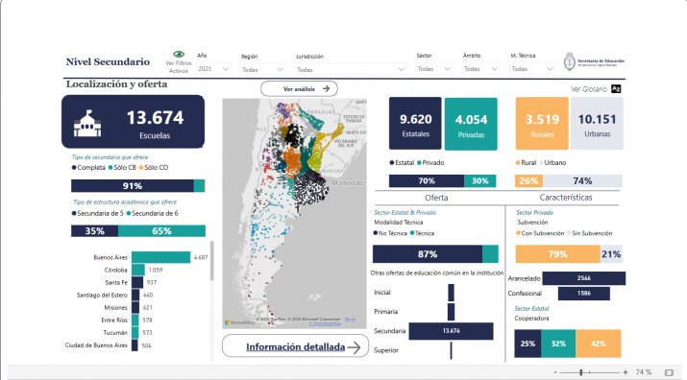Viewport: 687px width, 380px height.
Task: Click the 25% Cooperadora segment
Action: tap(528, 344)
